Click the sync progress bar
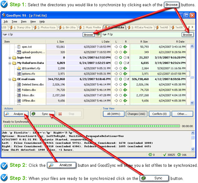Viewport: 198px width, 183px height. tap(92, 126)
